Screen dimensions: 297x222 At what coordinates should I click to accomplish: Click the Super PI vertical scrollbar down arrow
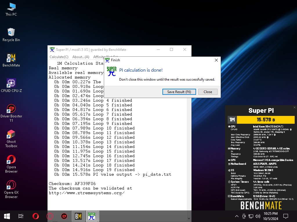pos(189,219)
